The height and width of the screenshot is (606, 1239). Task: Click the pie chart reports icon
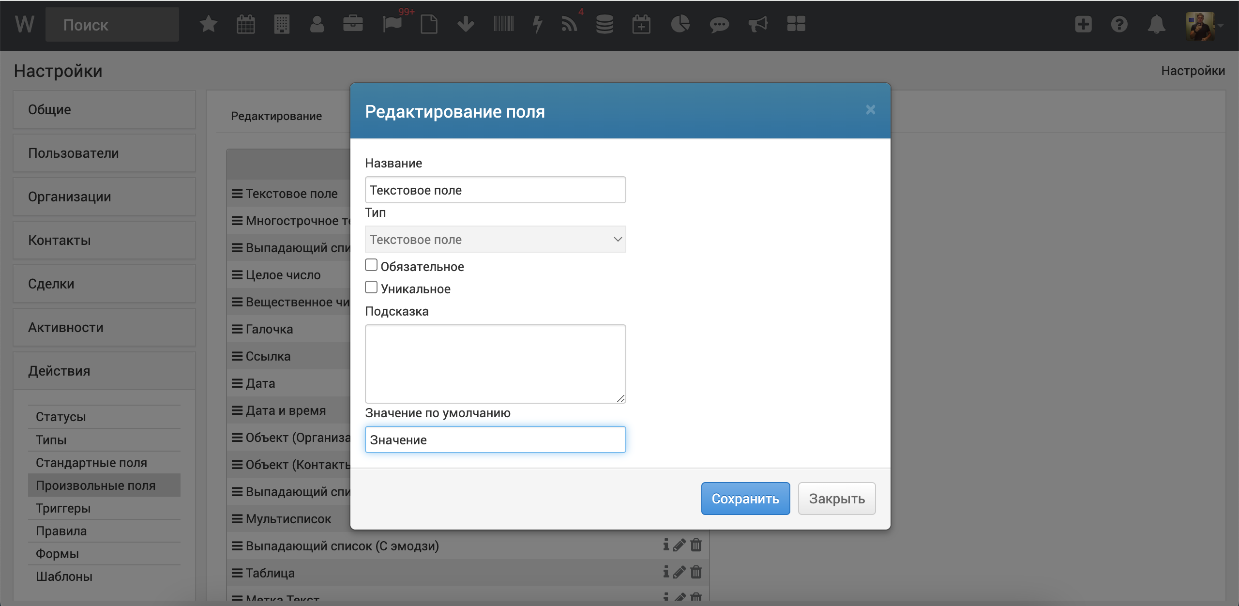[x=680, y=24]
